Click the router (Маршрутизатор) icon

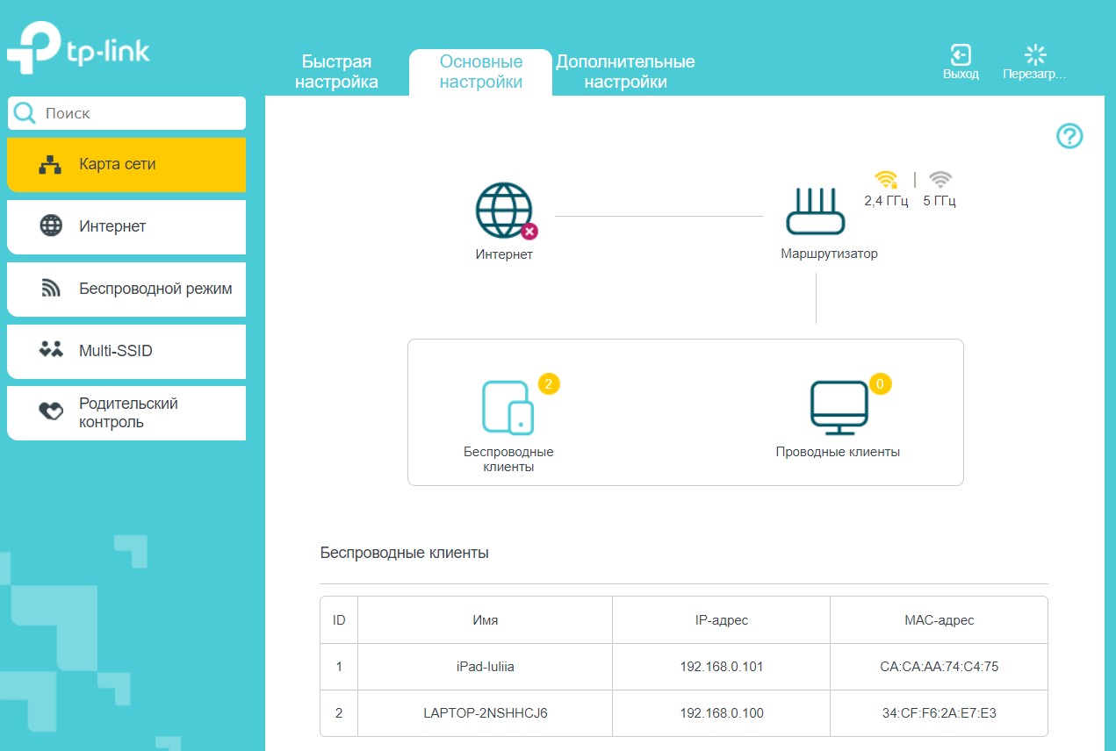[816, 211]
